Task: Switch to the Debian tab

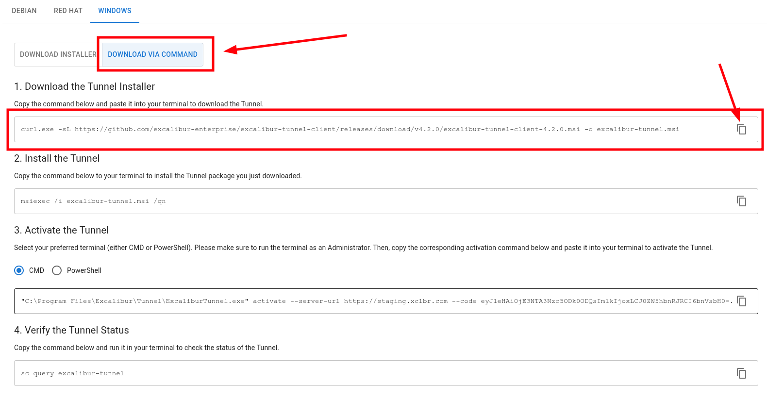Action: (24, 11)
